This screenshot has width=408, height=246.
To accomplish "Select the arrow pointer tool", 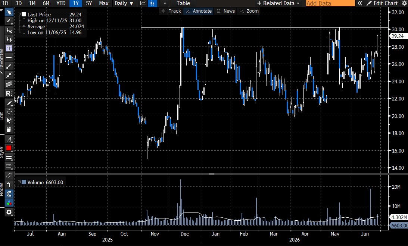I will point(9,12).
